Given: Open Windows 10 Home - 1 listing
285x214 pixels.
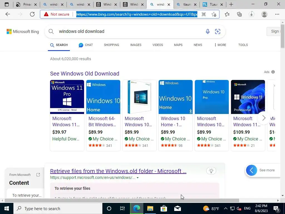Looking at the screenshot, I should coord(173,121).
